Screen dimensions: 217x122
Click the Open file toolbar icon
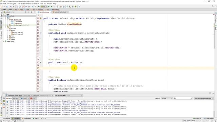pyautogui.click(x=1, y=6)
